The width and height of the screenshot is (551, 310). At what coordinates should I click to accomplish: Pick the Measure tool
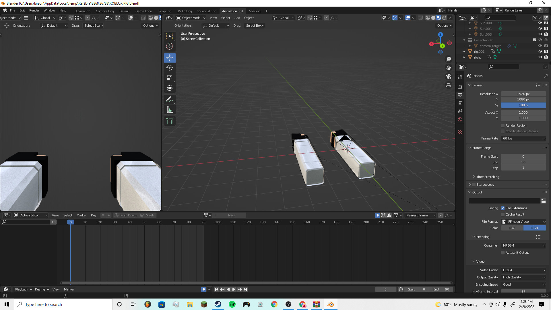point(170,109)
